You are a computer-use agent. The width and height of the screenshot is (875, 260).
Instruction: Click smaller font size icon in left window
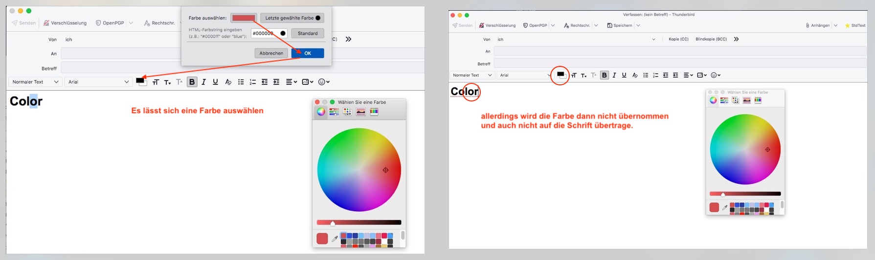click(x=167, y=82)
